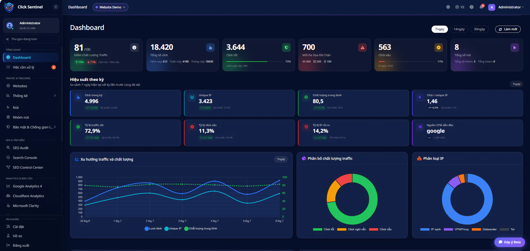Image resolution: width=530 pixels, height=251 pixels.
Task: Toggle Click xấu legend in donut chart
Action: 380,229
